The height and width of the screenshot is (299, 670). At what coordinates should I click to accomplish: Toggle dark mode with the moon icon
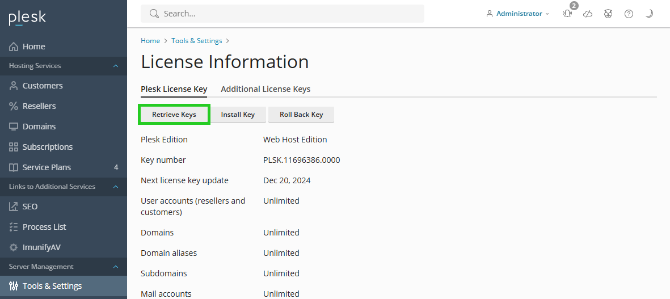click(649, 14)
